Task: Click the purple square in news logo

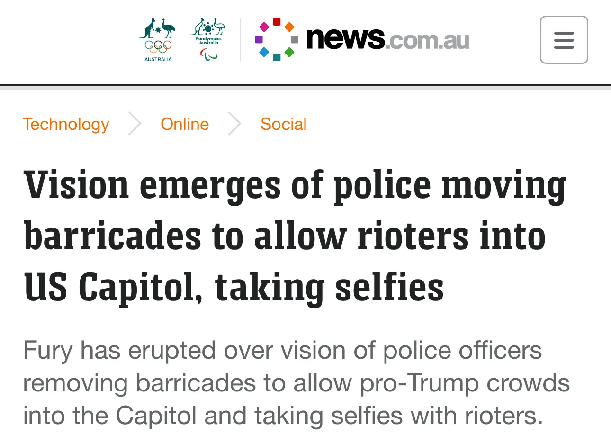Action: tap(259, 39)
